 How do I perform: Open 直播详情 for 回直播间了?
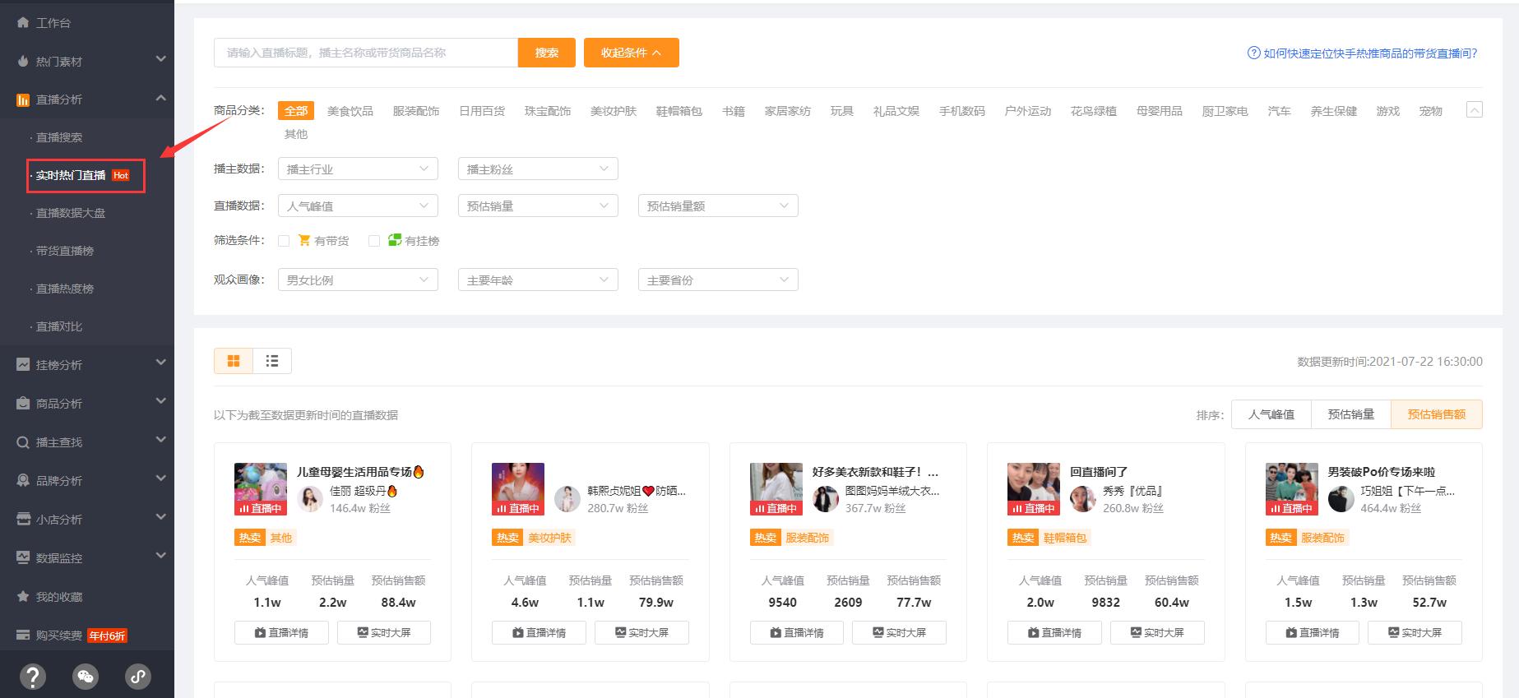pyautogui.click(x=1054, y=632)
